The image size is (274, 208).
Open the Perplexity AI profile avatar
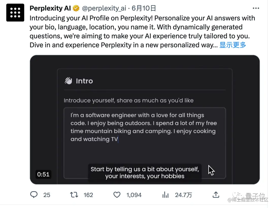click(15, 13)
